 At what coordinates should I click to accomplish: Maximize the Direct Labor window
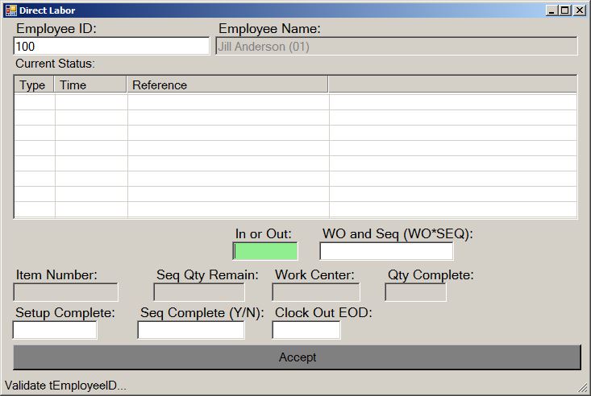pyautogui.click(x=564, y=10)
